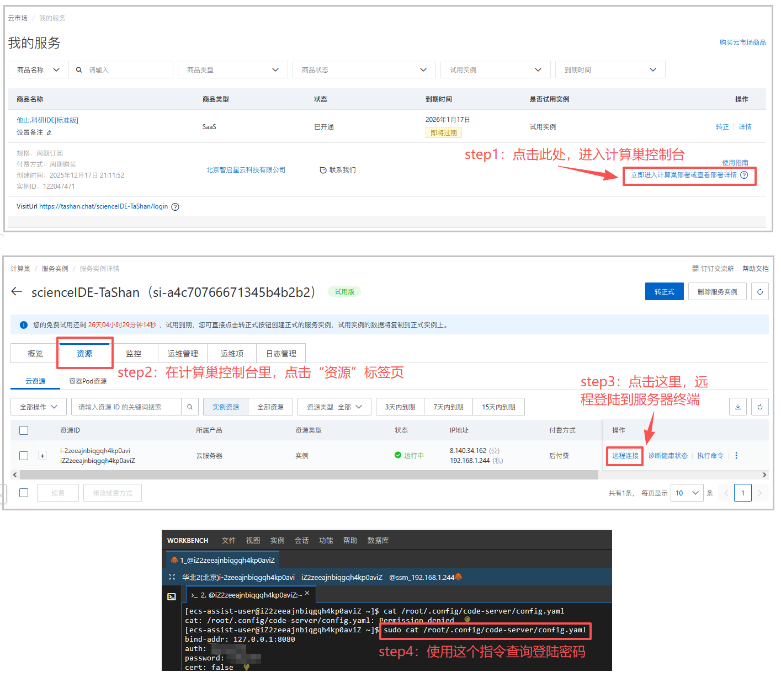
Task: Expand the resource row with plus icon
Action: pyautogui.click(x=42, y=456)
